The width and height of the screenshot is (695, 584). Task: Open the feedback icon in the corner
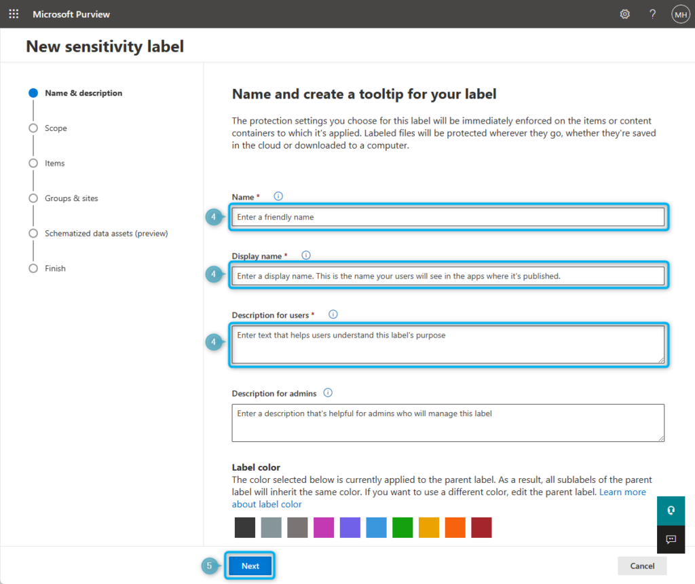pos(671,540)
